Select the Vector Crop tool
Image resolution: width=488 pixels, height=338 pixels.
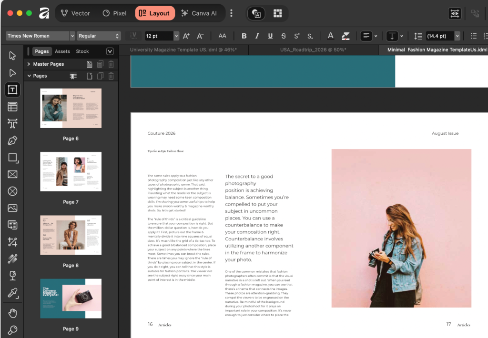tap(12, 242)
